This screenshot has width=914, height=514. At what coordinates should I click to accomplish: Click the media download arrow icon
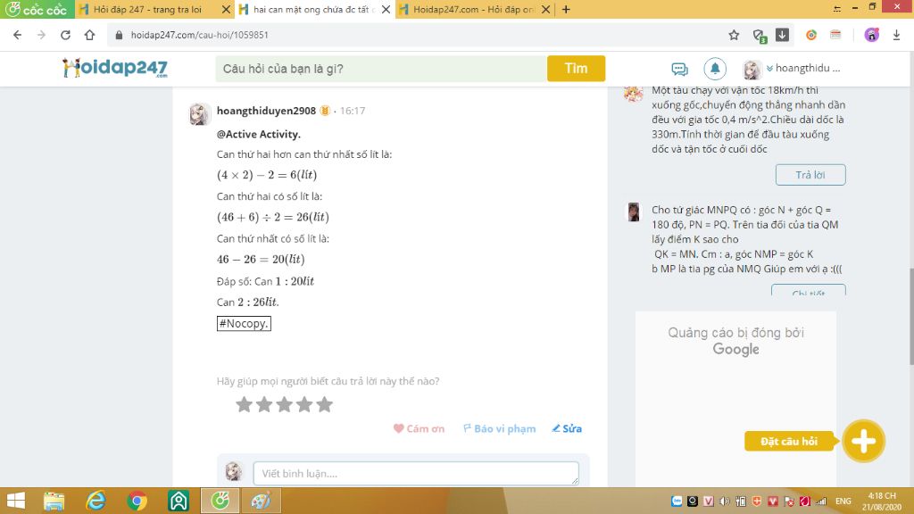pos(782,35)
